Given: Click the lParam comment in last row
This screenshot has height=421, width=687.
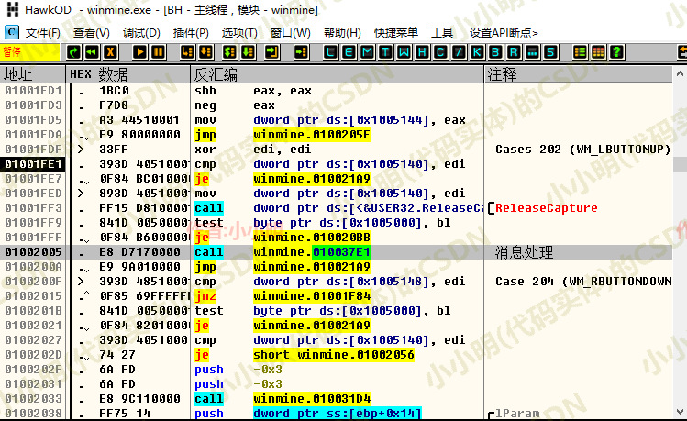Looking at the screenshot, I should pos(517,414).
